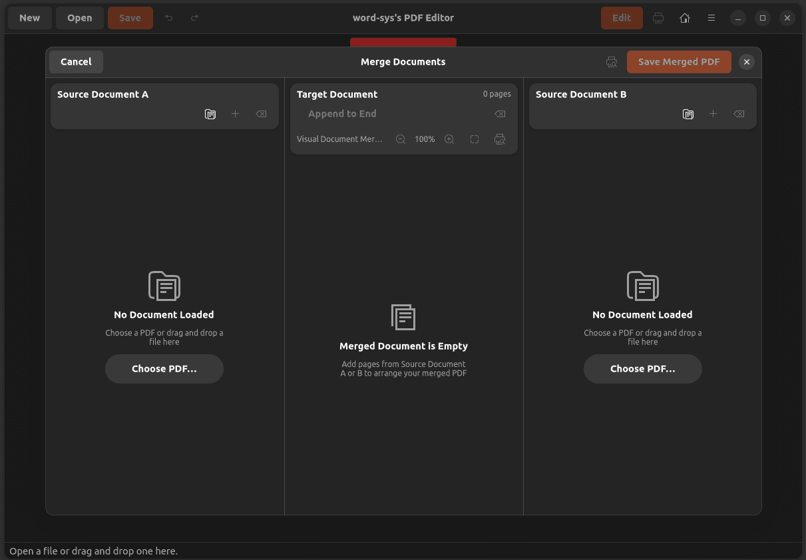
Task: Click Append to End in Target Document
Action: point(342,114)
